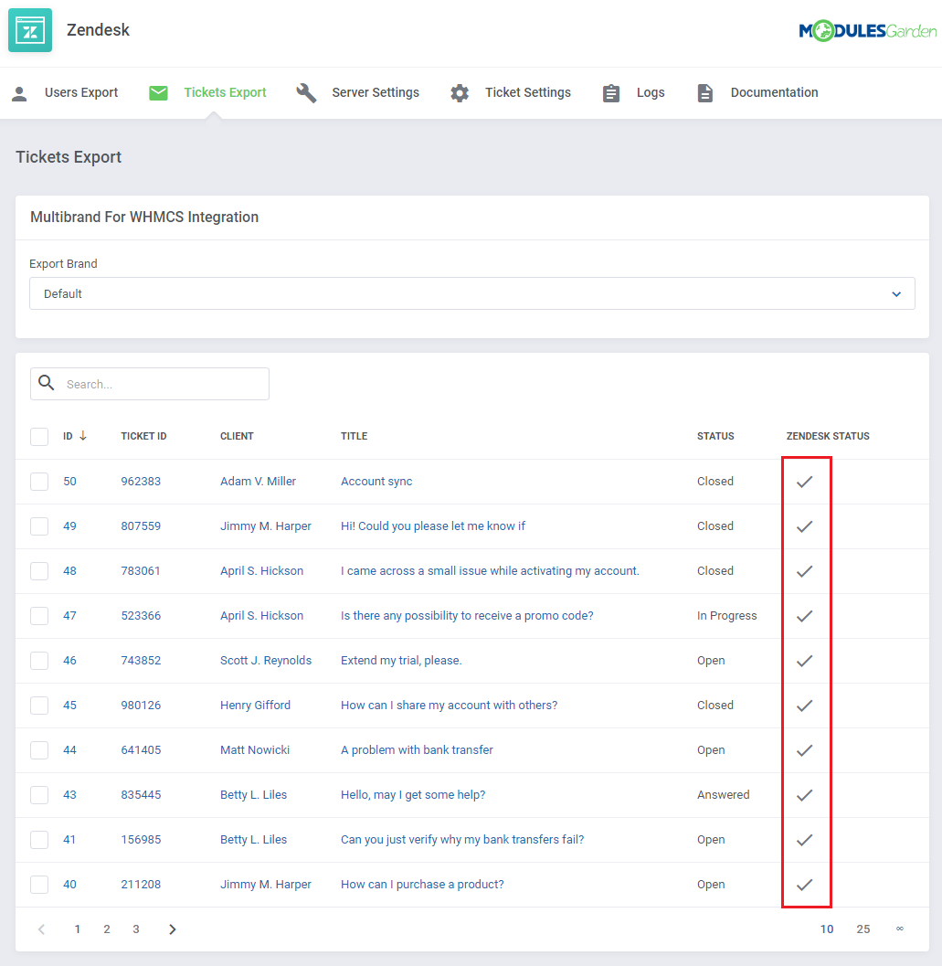Click the ModulesGarden logo
Screen dimensions: 942x966
(867, 31)
